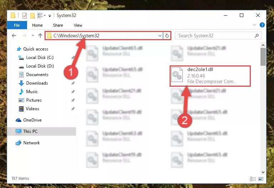Click the OneDrive cloud icon

coord(19,120)
